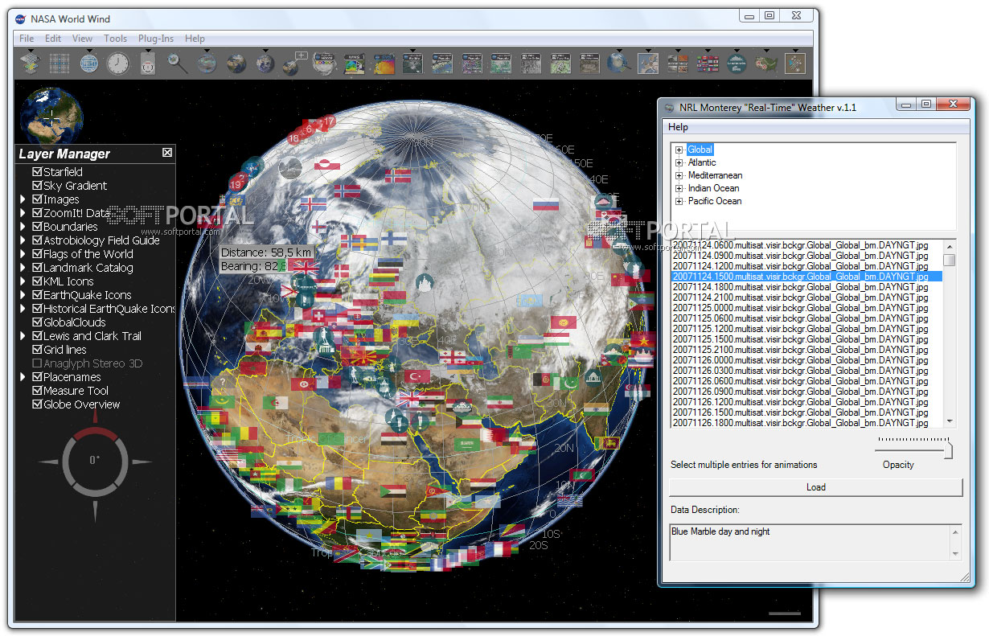Select file 20071124.2100.multisat.visir.bckgr.Global_Global_bm.DAYNGT.jpg
This screenshot has height=636, width=989.
(x=800, y=297)
